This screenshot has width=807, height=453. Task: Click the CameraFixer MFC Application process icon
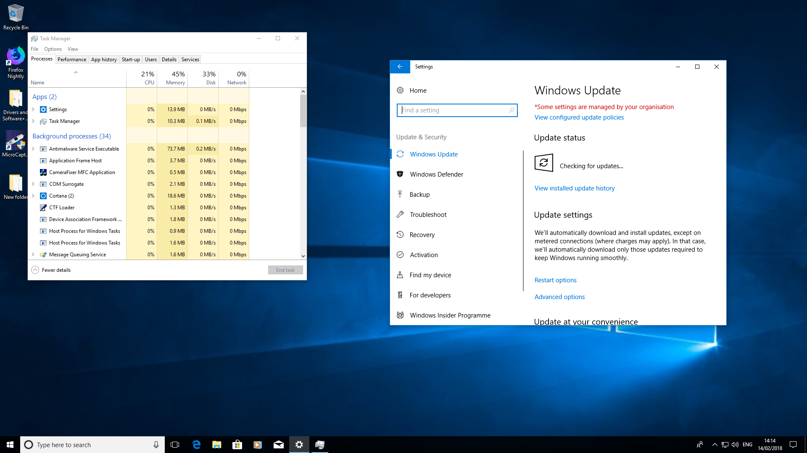tap(43, 172)
